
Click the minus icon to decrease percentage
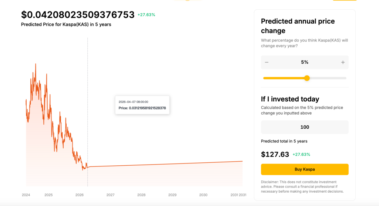(x=266, y=63)
